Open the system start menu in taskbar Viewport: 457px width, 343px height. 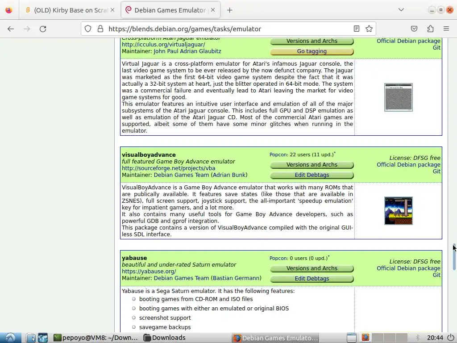(x=11, y=338)
